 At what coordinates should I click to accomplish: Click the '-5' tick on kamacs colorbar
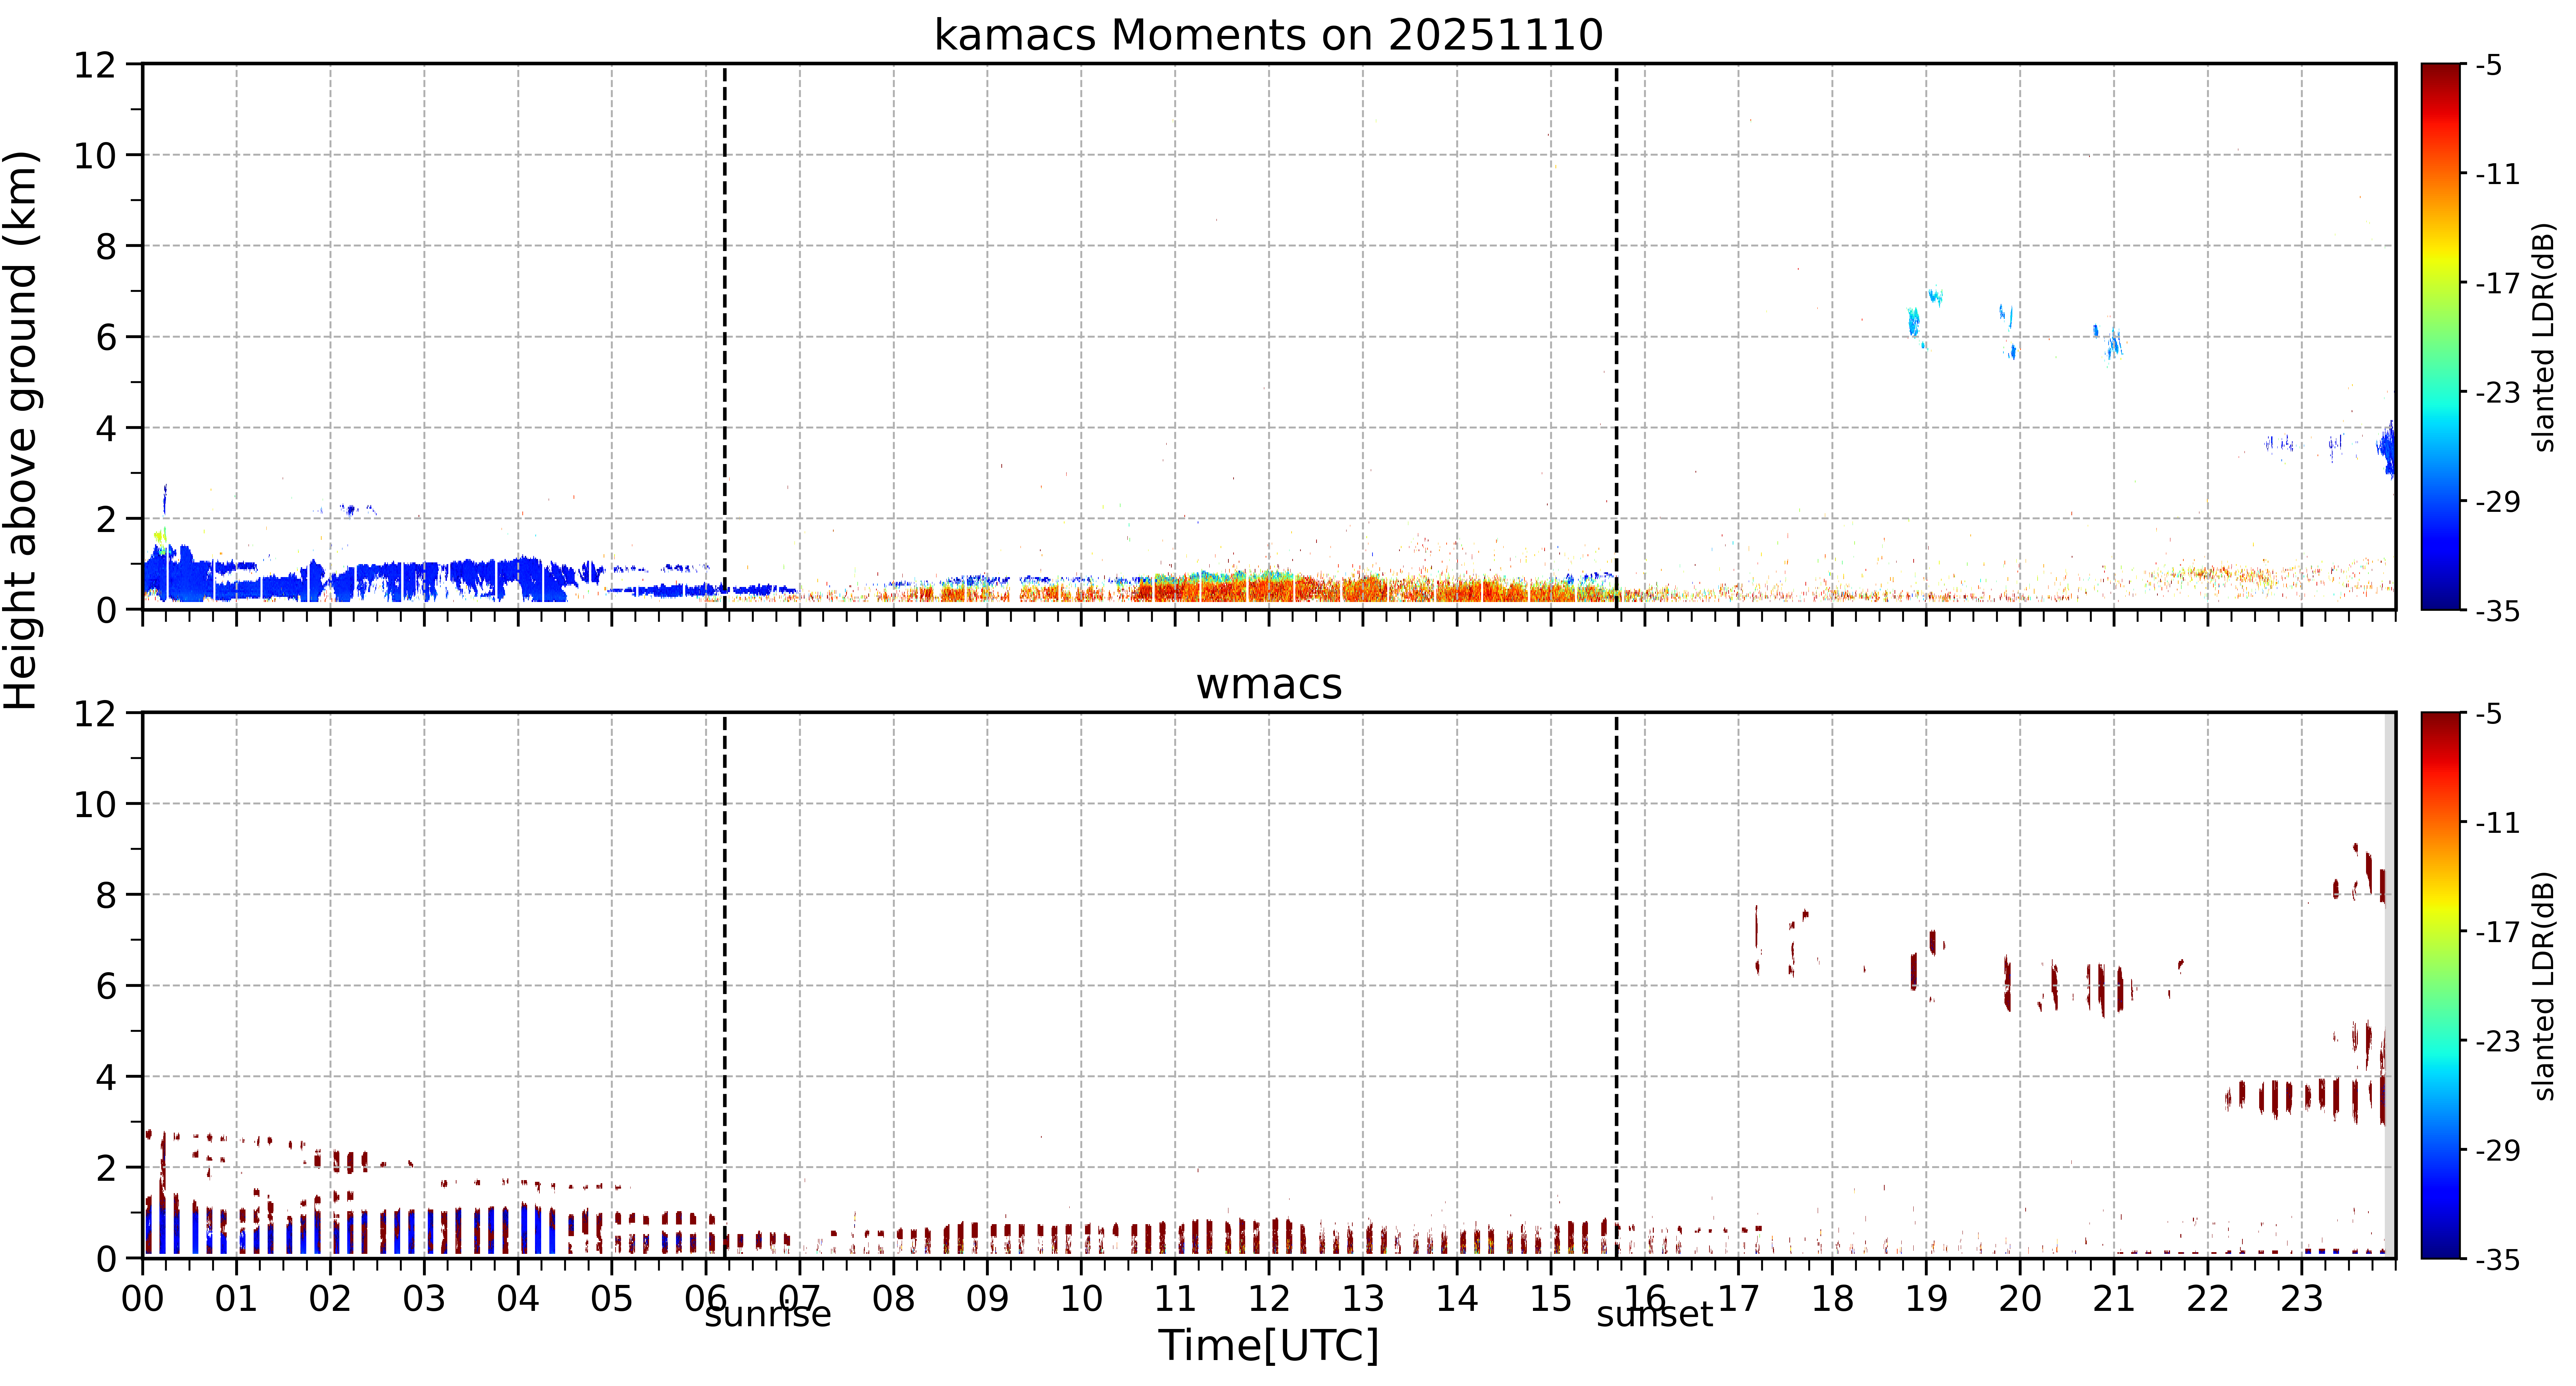(x=2489, y=66)
